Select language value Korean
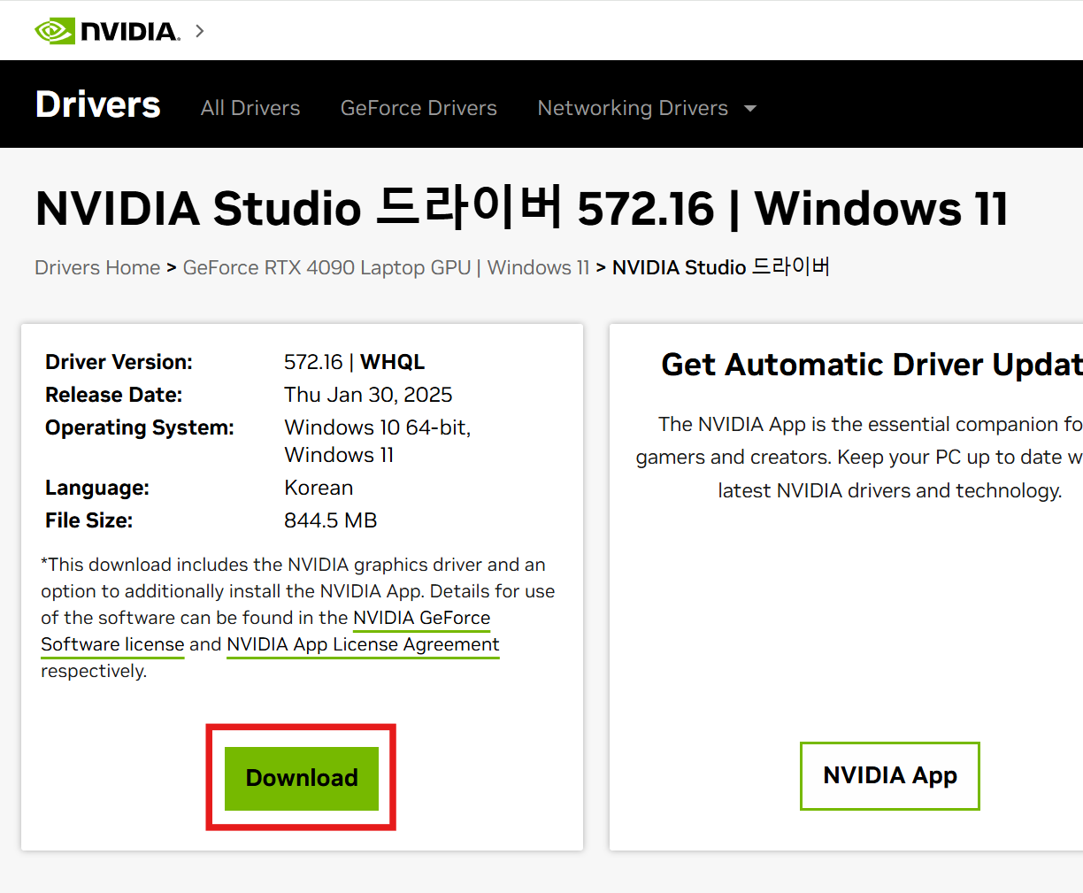This screenshot has width=1083, height=893. click(x=319, y=488)
